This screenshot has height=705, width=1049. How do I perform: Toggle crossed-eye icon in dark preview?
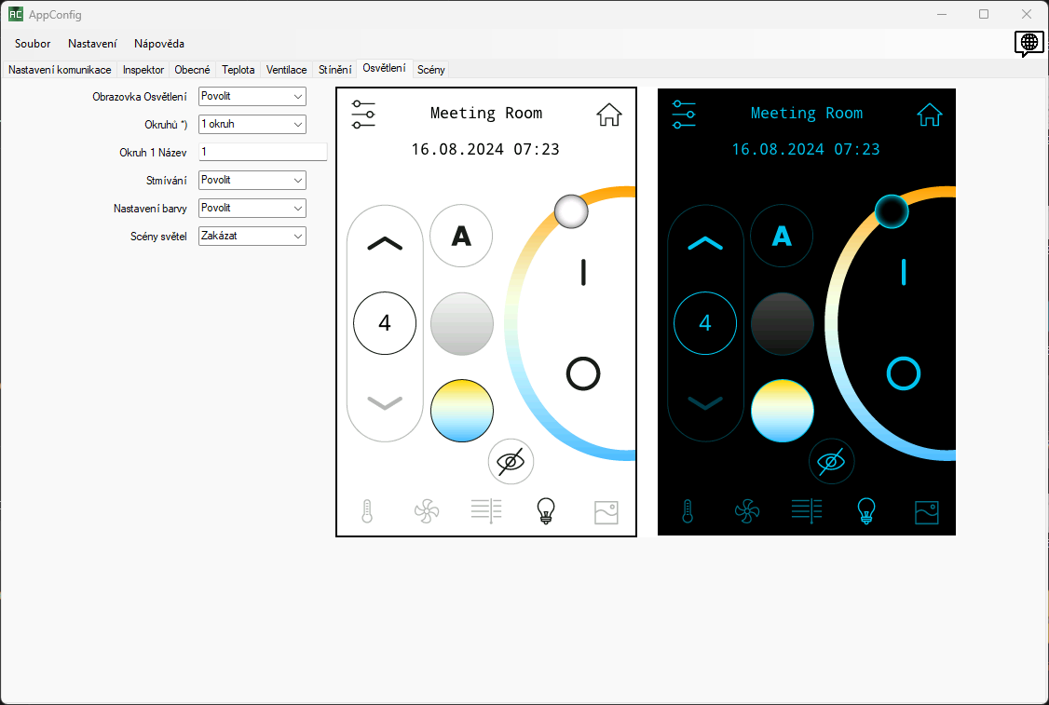point(832,462)
